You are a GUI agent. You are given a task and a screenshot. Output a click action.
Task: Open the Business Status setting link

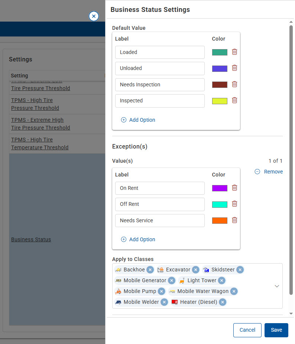click(31, 239)
